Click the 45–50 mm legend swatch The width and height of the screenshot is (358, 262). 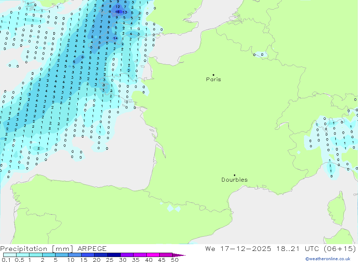click(x=166, y=255)
